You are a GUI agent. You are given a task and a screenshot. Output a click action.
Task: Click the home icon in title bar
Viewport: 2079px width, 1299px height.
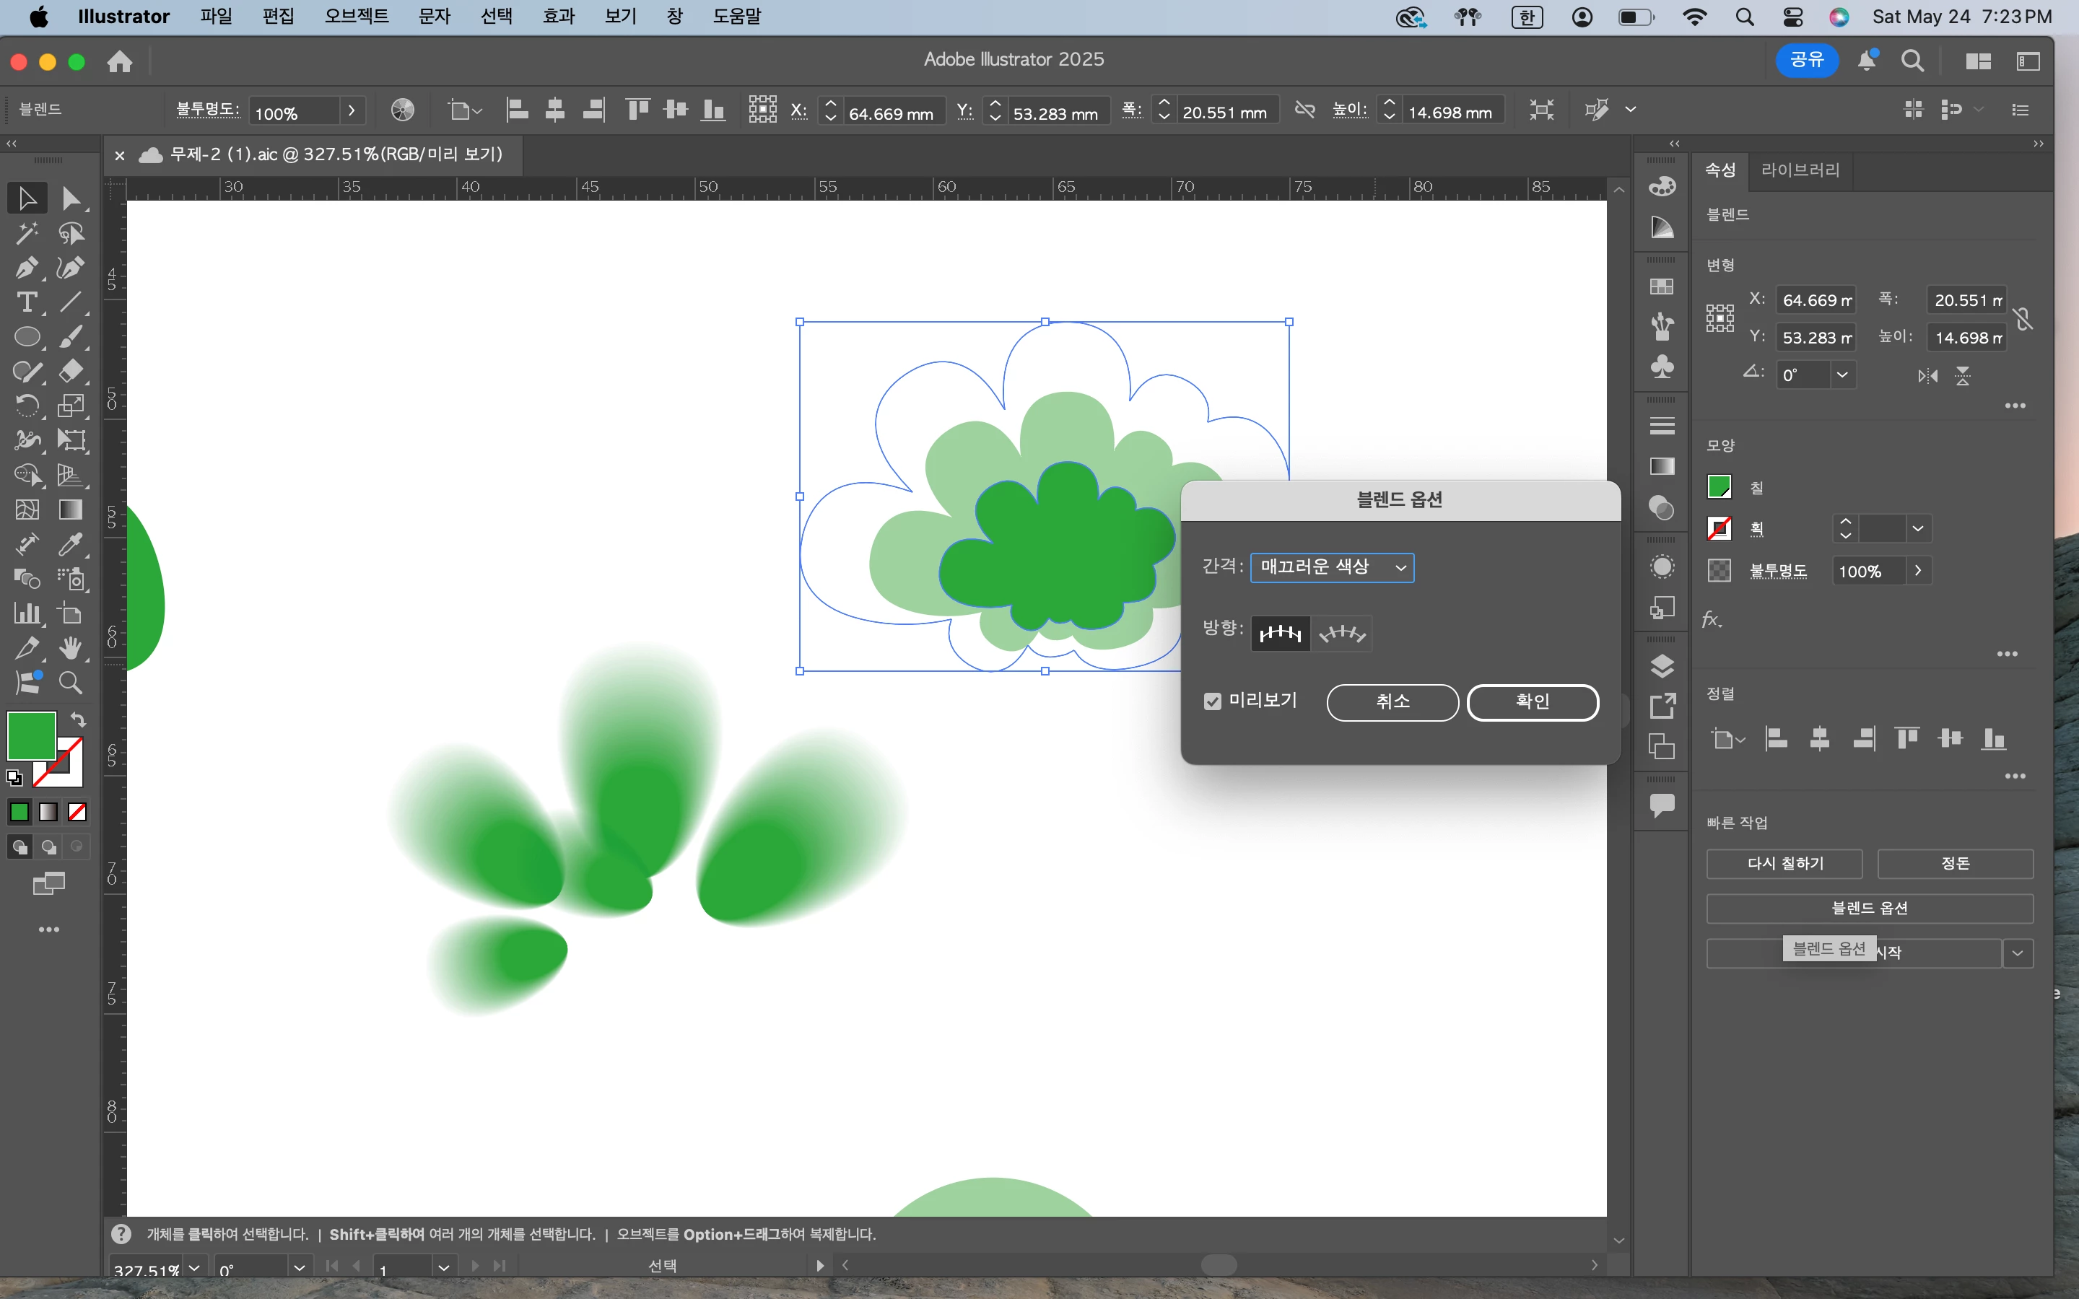point(119,61)
